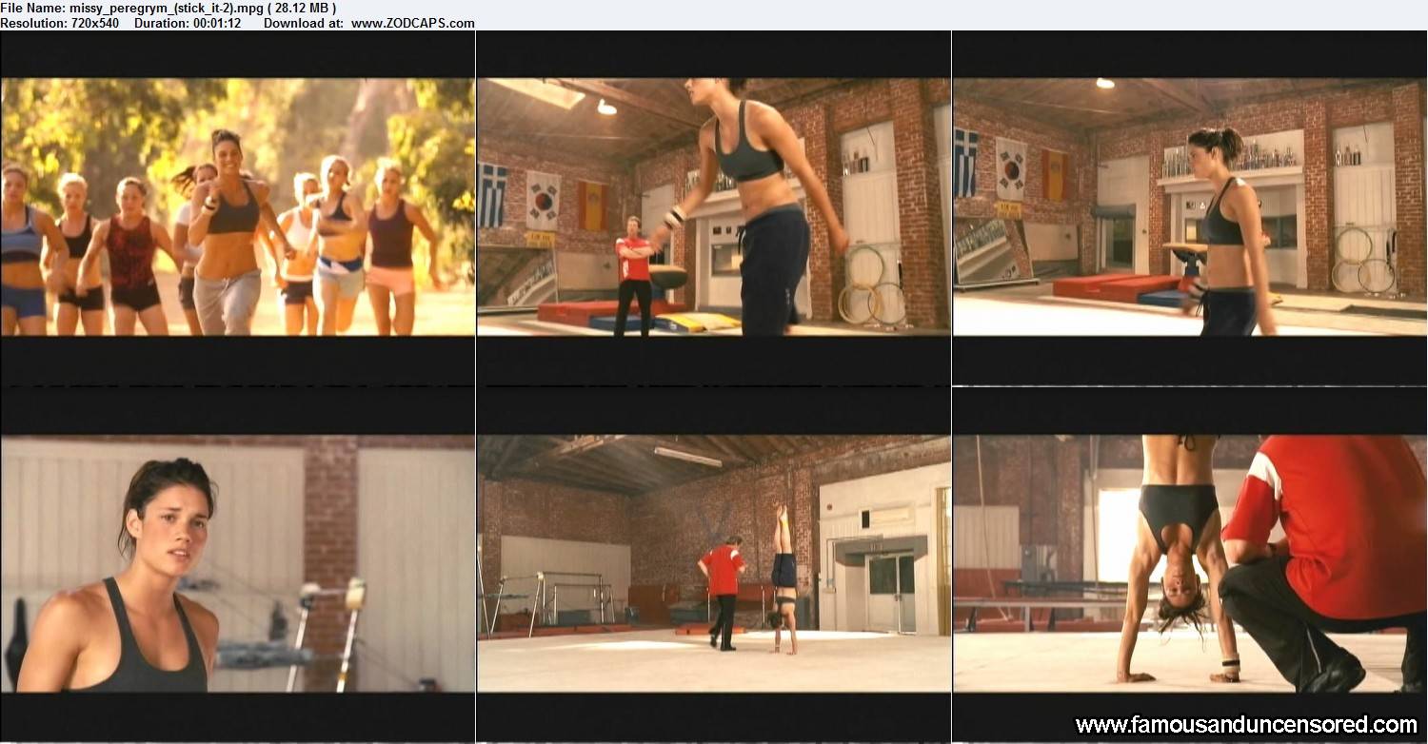Click the Spanish flag in the top-middle frame

point(591,205)
